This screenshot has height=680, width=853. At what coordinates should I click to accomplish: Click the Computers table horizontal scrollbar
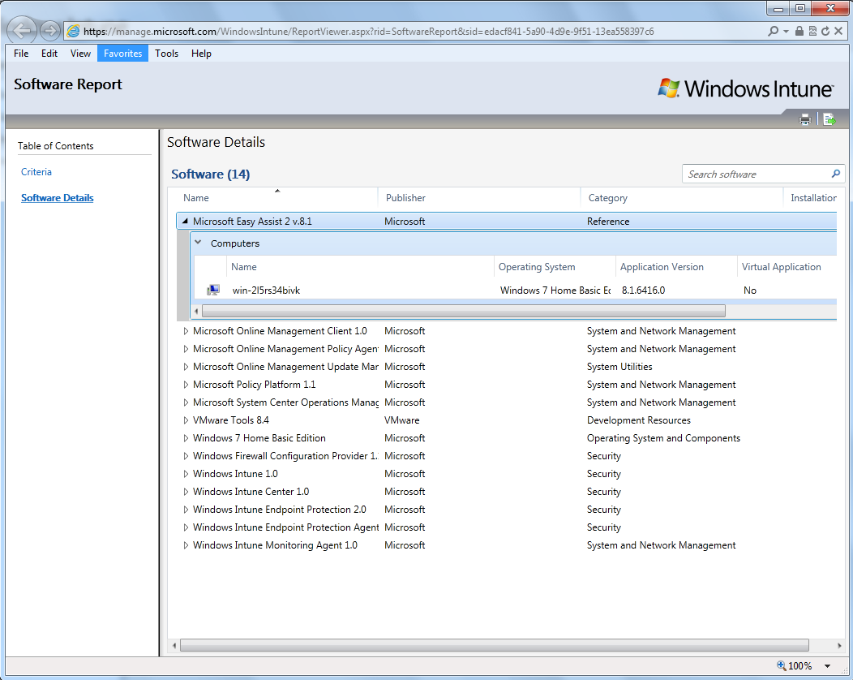point(464,311)
